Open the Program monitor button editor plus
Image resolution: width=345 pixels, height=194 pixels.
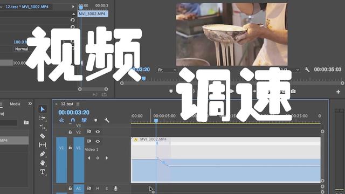pyautogui.click(x=339, y=92)
